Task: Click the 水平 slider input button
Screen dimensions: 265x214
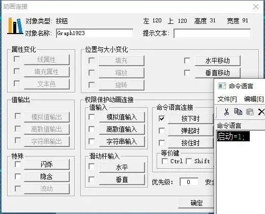Action: coord(122,167)
